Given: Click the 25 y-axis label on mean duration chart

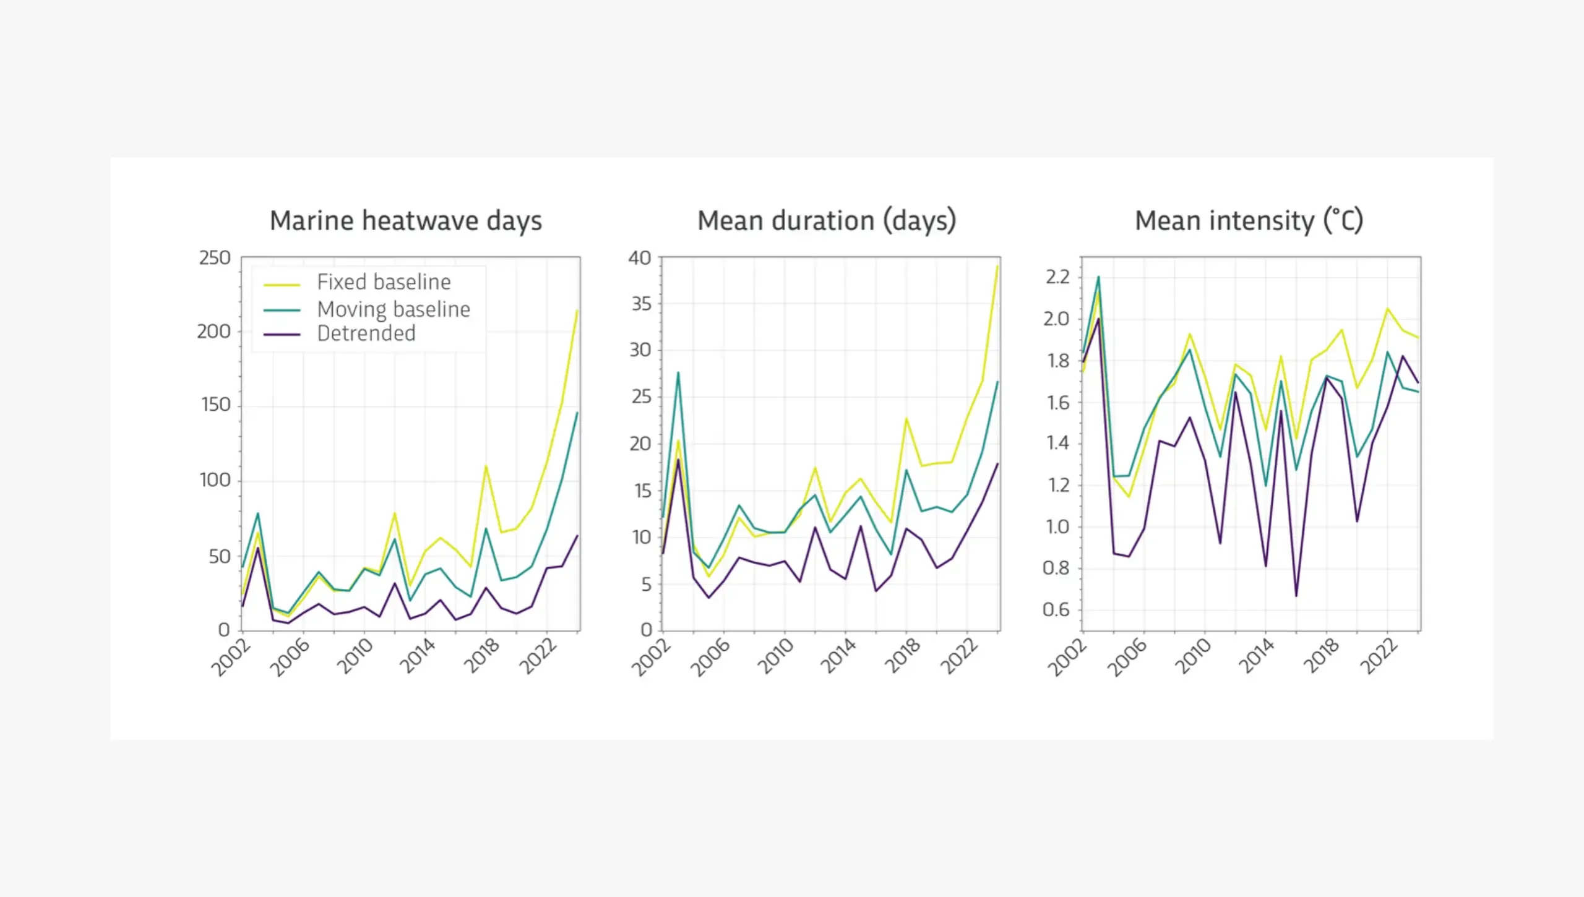Looking at the screenshot, I should click(x=641, y=397).
